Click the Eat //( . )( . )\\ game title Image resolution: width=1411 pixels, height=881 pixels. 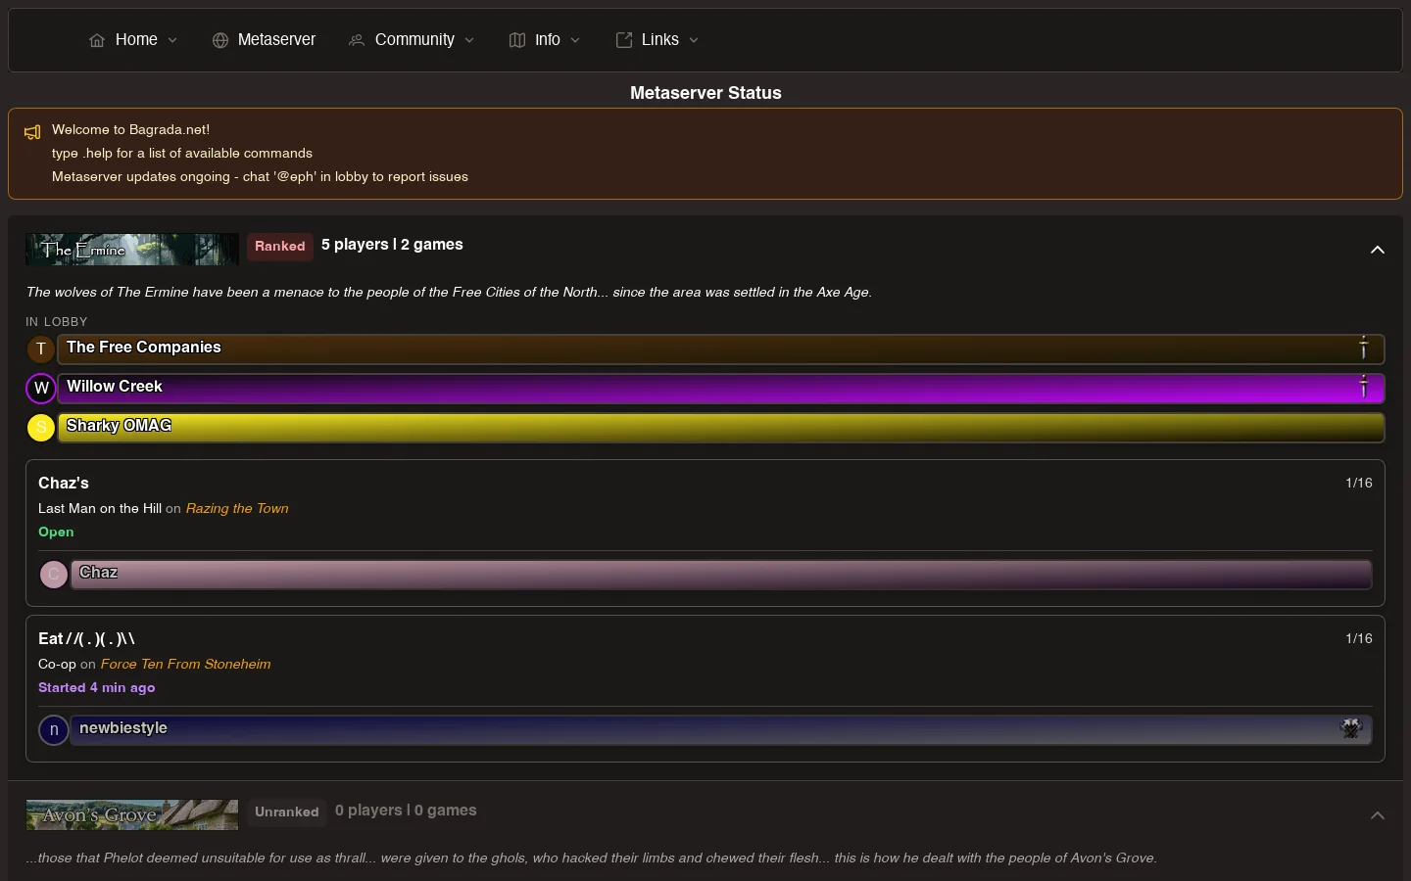[86, 638]
